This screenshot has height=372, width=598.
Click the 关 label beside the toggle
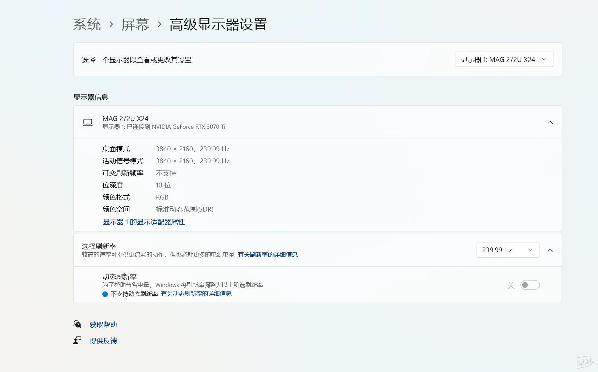click(x=511, y=285)
